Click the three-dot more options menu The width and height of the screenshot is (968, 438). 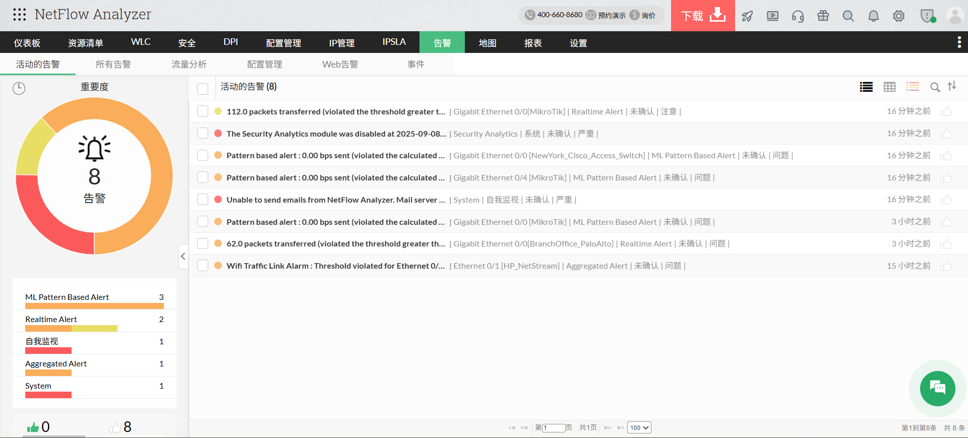959,42
